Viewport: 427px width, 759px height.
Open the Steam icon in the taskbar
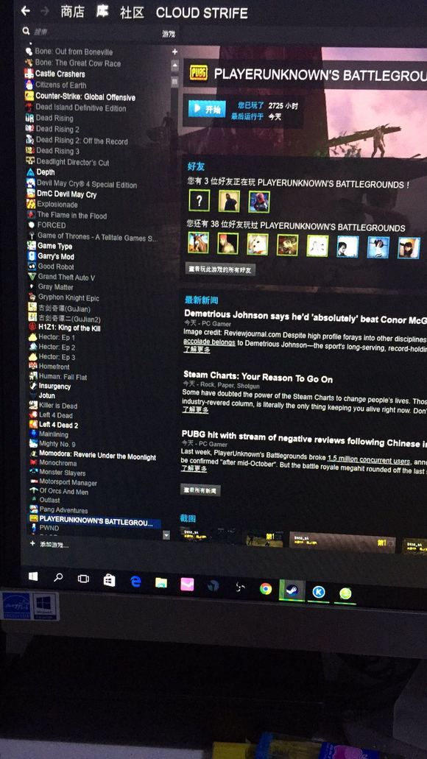[292, 590]
